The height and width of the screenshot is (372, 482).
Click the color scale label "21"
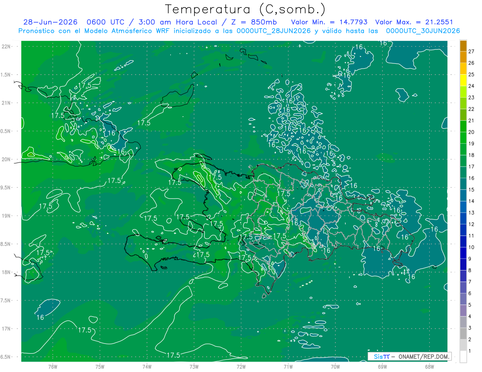[471, 121]
